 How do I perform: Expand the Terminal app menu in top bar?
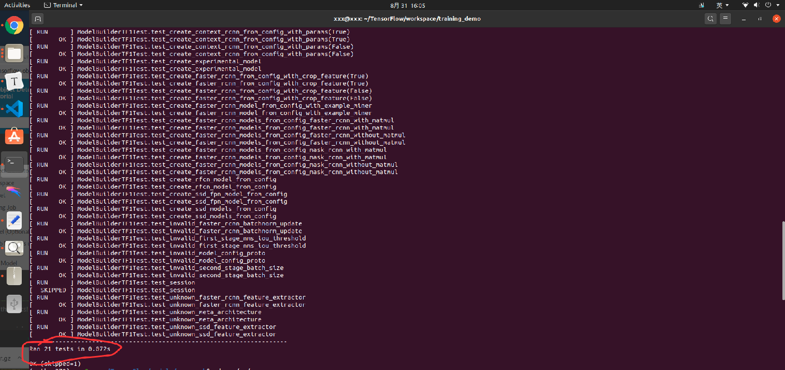63,5
